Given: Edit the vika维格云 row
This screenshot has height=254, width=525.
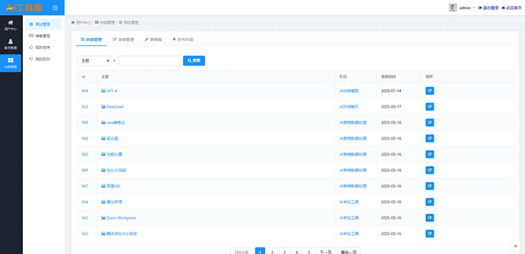Looking at the screenshot, I should point(430,123).
